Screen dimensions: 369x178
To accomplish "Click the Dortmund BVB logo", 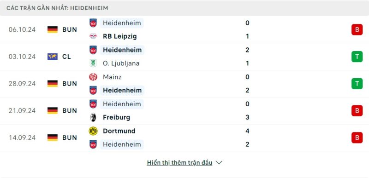I will click(x=93, y=131).
